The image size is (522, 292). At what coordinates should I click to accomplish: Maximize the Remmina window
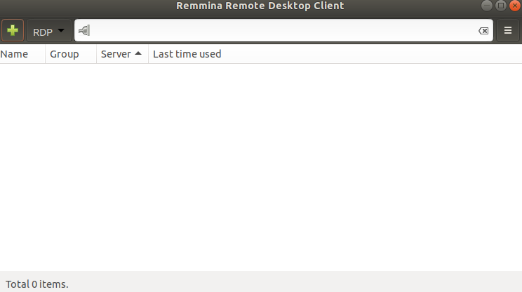(500, 6)
